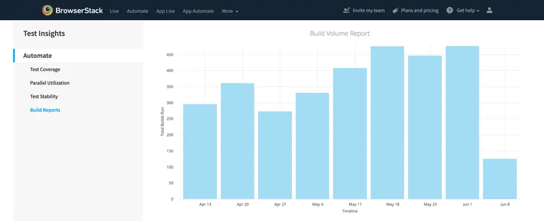This screenshot has height=221, width=544.
Task: Click the May 18 bar in chart
Action: pyautogui.click(x=387, y=122)
